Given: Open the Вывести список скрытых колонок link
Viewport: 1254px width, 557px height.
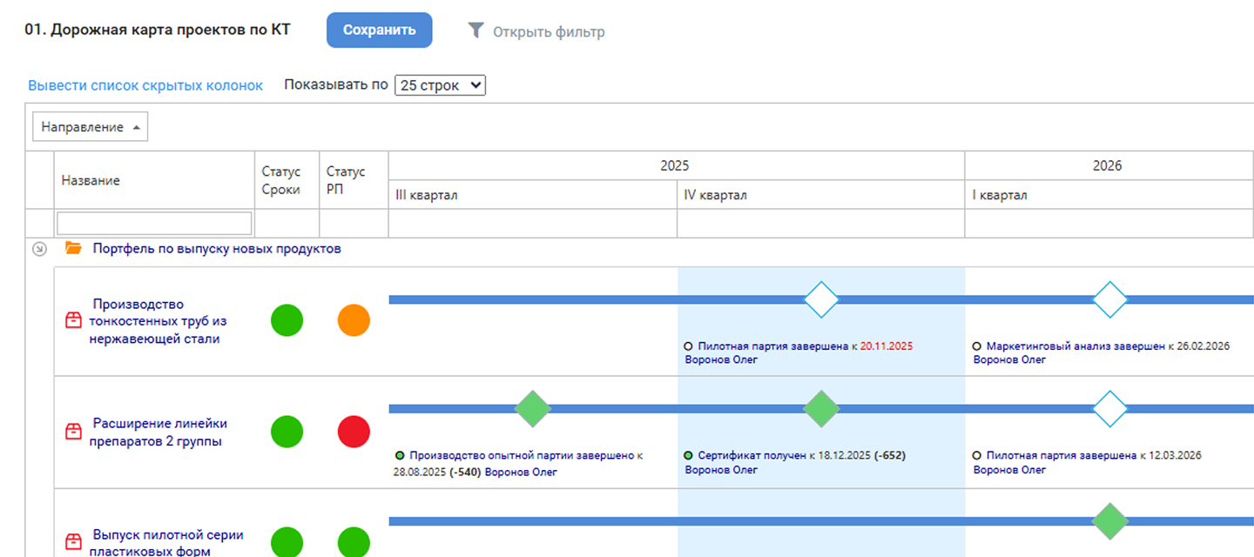Looking at the screenshot, I should [145, 85].
